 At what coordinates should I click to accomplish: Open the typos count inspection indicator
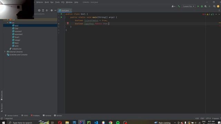click(212, 14)
